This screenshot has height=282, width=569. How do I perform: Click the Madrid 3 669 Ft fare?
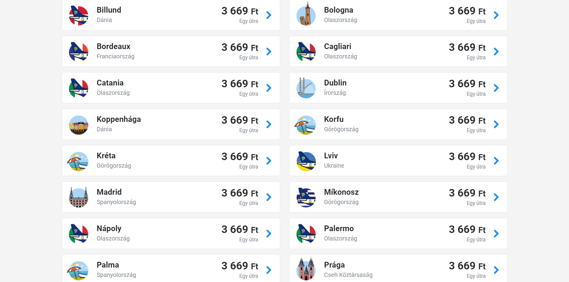240,193
